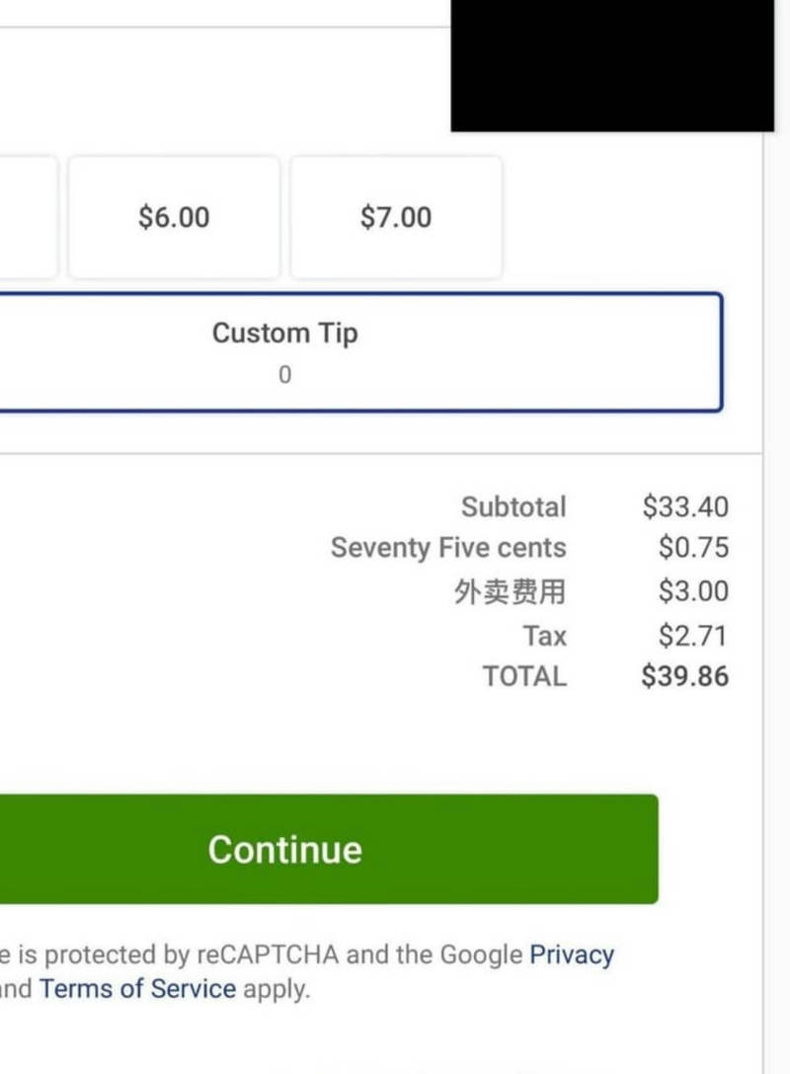Select the partially visible tip option left of $6.00
The height and width of the screenshot is (1074, 790).
[x=28, y=217]
